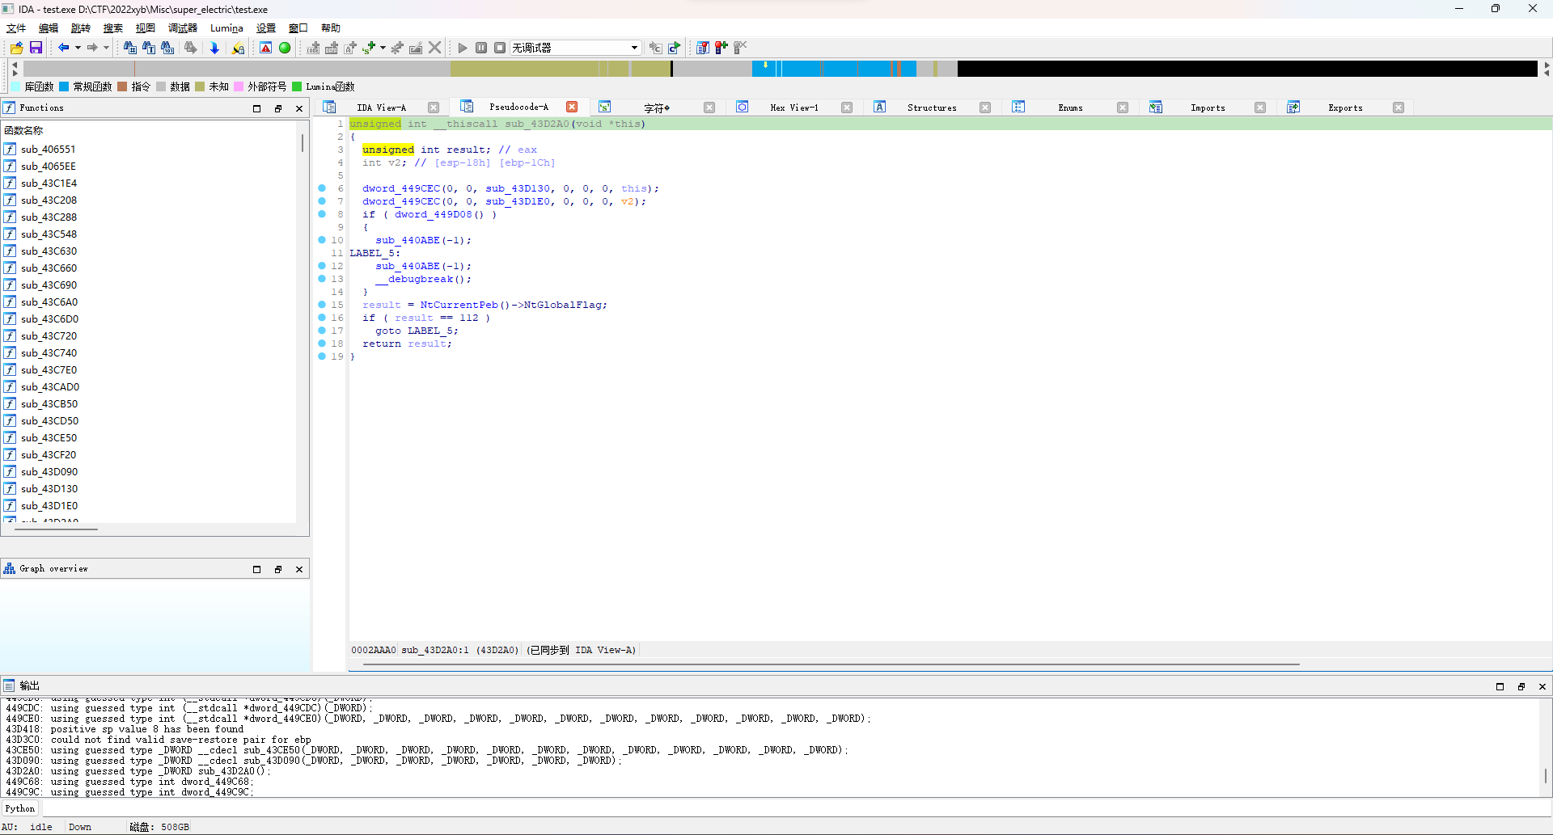Float the Functions panel
This screenshot has height=835, width=1553.
278,108
